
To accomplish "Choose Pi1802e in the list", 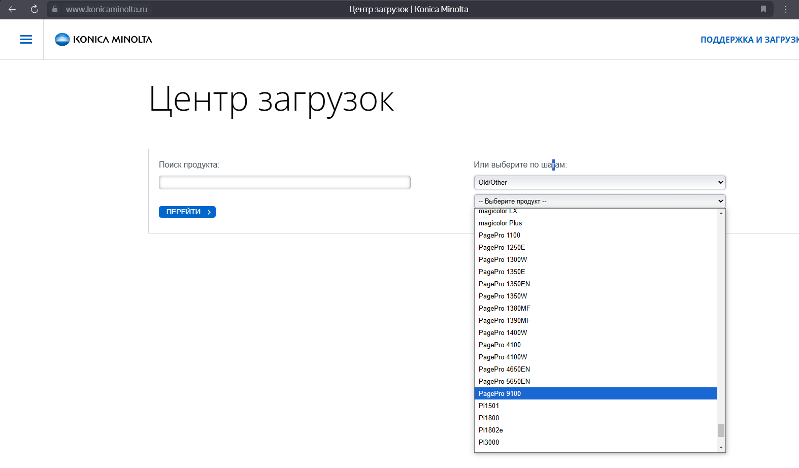I will click(595, 430).
